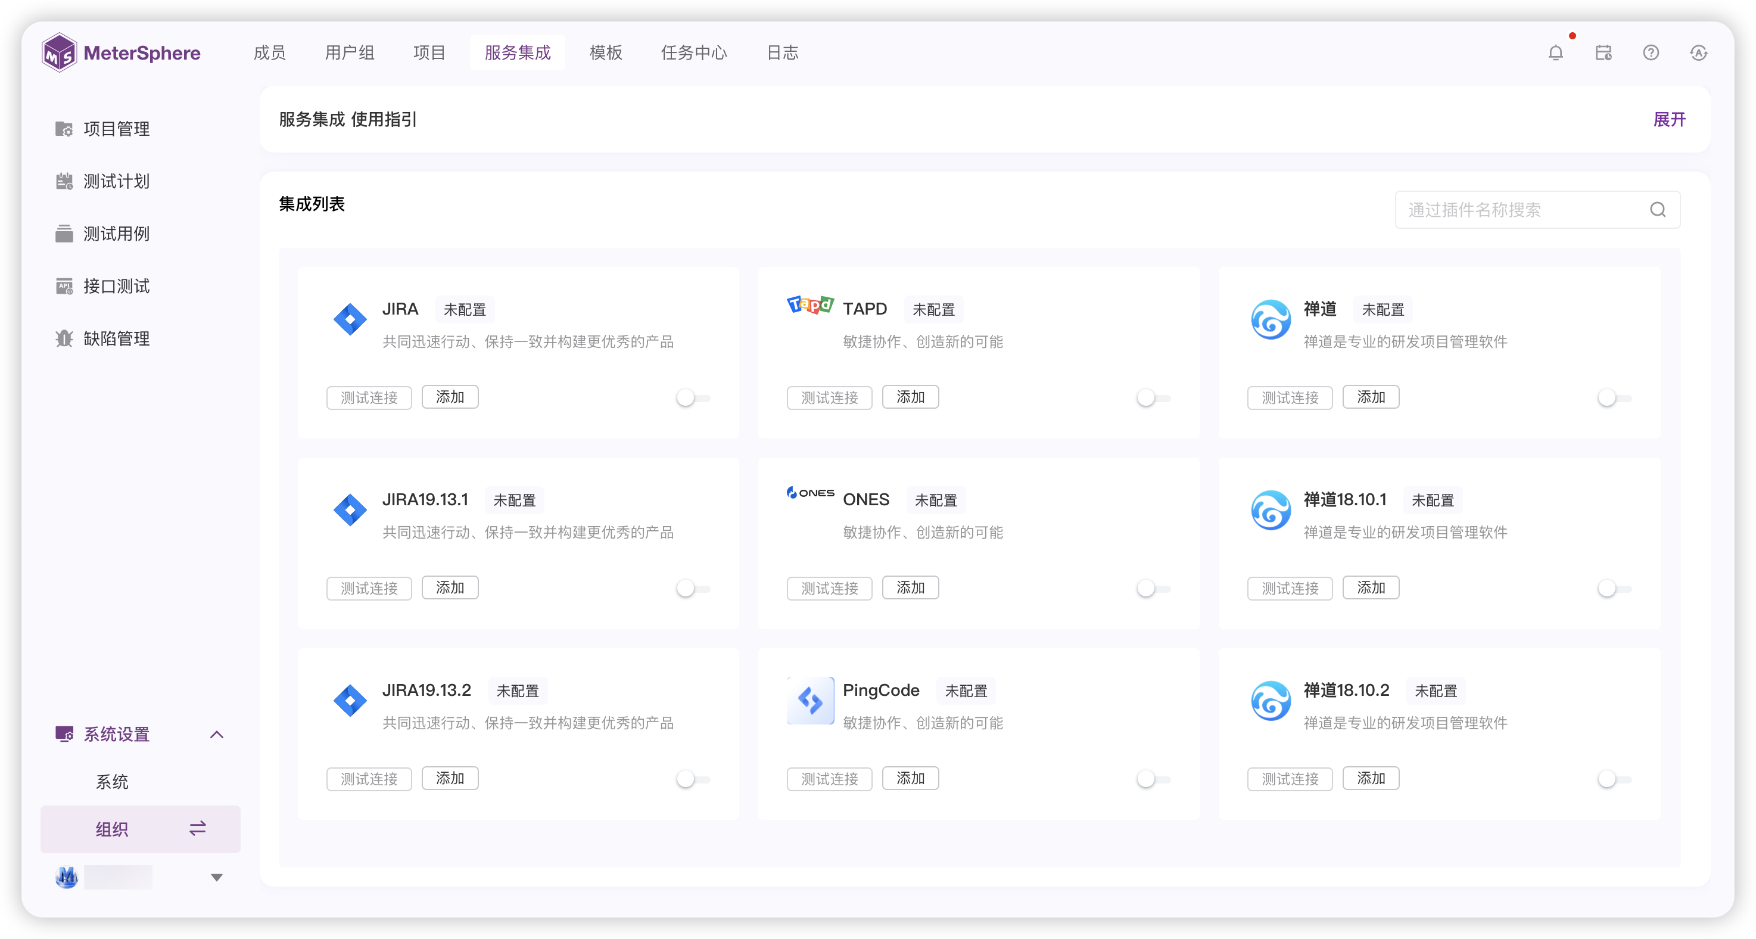
Task: Open the notifications bell icon
Action: (1556, 52)
